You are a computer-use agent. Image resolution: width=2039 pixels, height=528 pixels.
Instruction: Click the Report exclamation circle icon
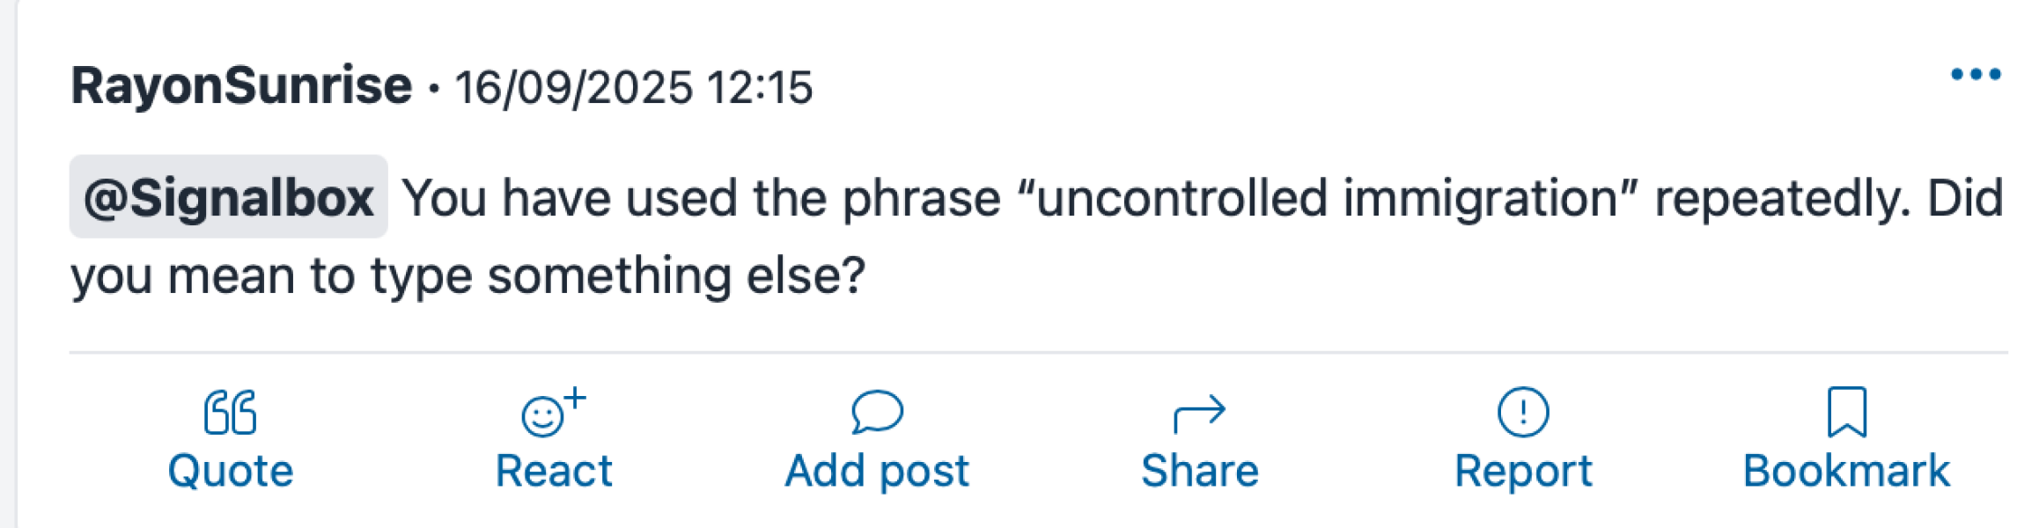(x=1523, y=412)
